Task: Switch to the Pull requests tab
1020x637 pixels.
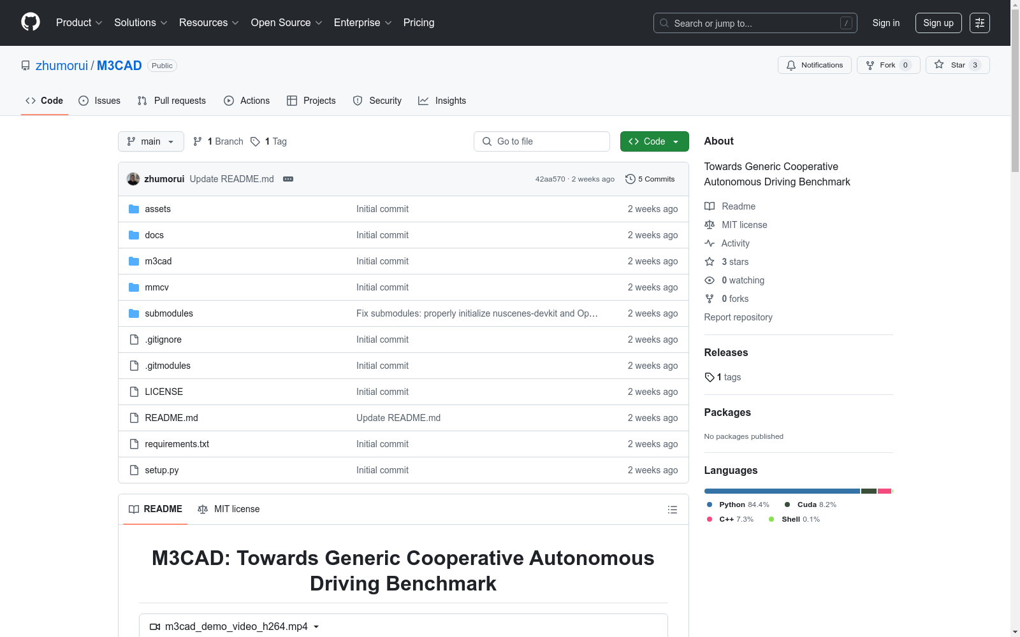Action: 171,101
